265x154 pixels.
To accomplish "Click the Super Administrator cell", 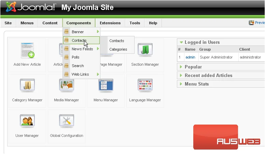I will [216, 57].
